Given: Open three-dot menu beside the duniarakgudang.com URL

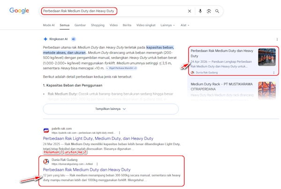Looking at the screenshot, I should pyautogui.click(x=97, y=164).
